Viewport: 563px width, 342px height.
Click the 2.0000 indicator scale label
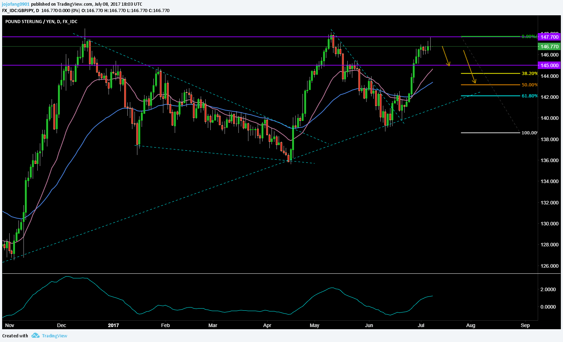click(x=548, y=289)
